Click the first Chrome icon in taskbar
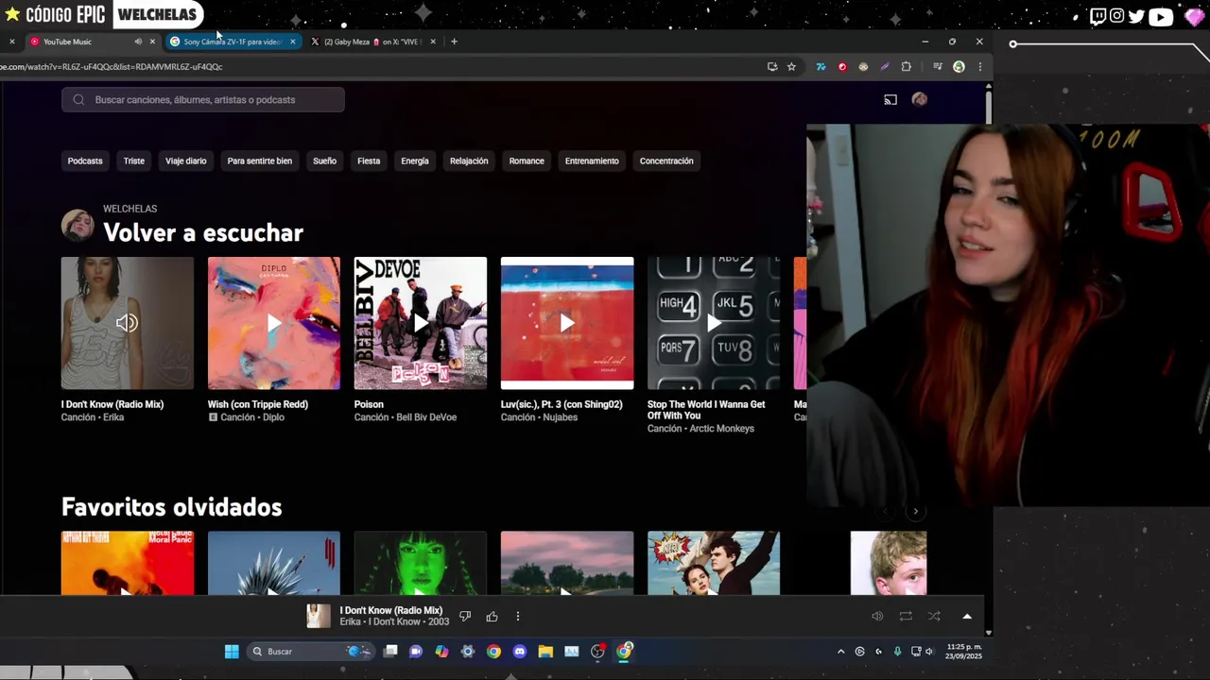The height and width of the screenshot is (680, 1210). (x=493, y=651)
